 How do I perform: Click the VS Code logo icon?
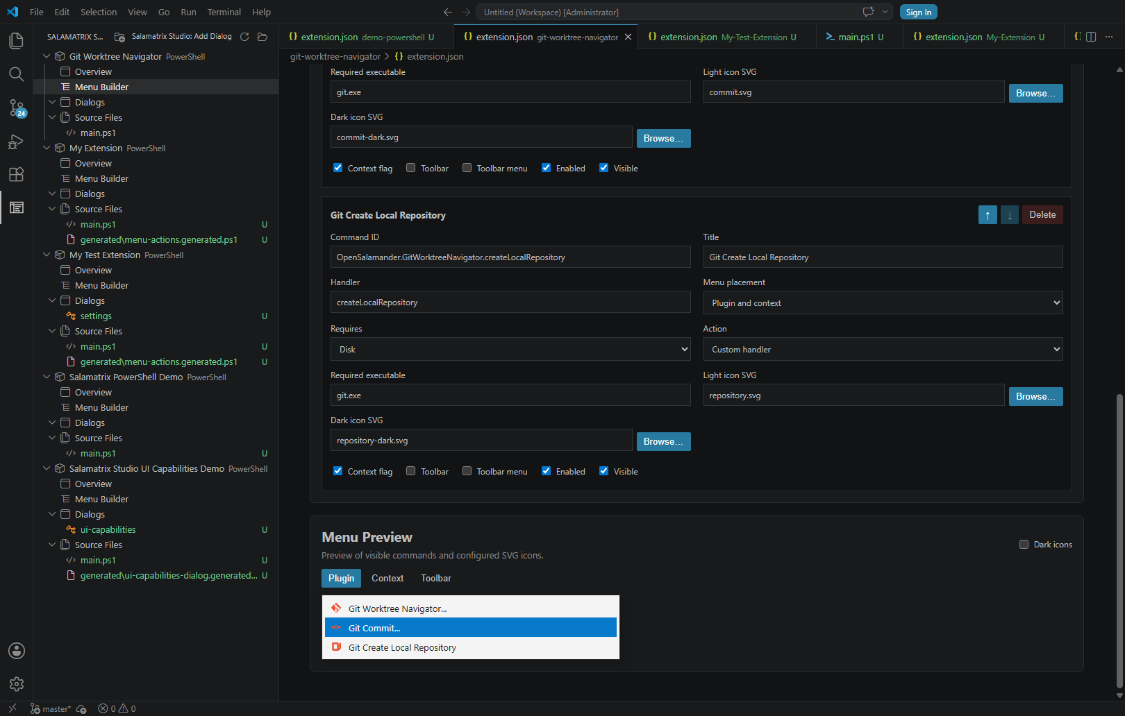pyautogui.click(x=12, y=12)
